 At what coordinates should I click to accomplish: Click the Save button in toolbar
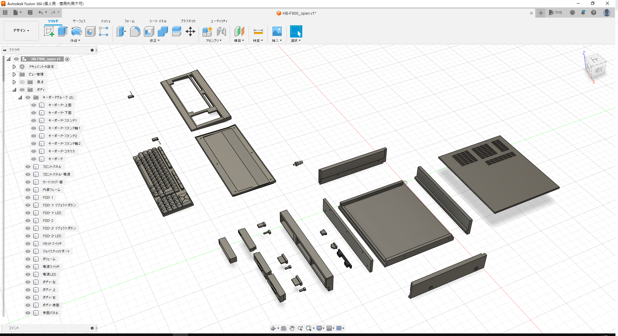point(30,13)
